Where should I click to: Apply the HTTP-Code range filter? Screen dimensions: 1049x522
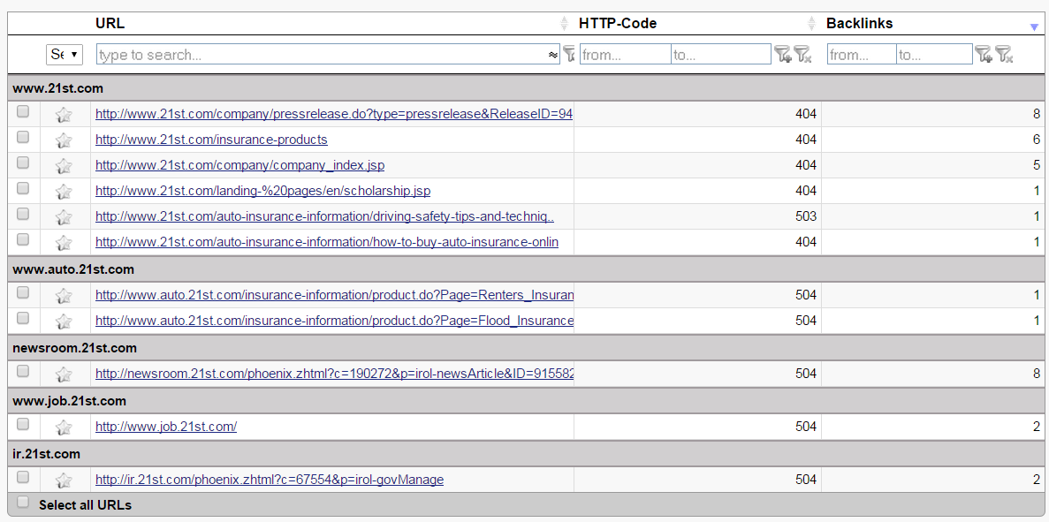782,55
